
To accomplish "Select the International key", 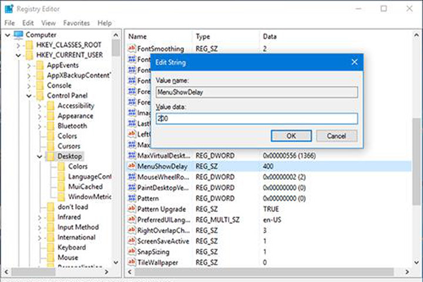I will 76,237.
